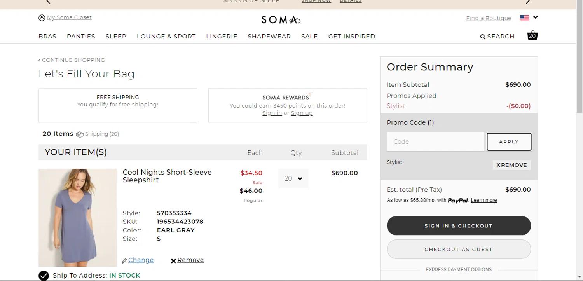Apply the promo code

509,142
